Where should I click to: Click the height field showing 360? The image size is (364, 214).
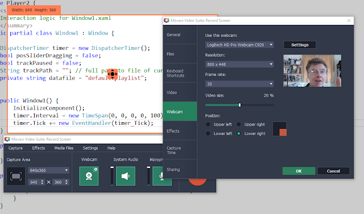tap(58, 182)
